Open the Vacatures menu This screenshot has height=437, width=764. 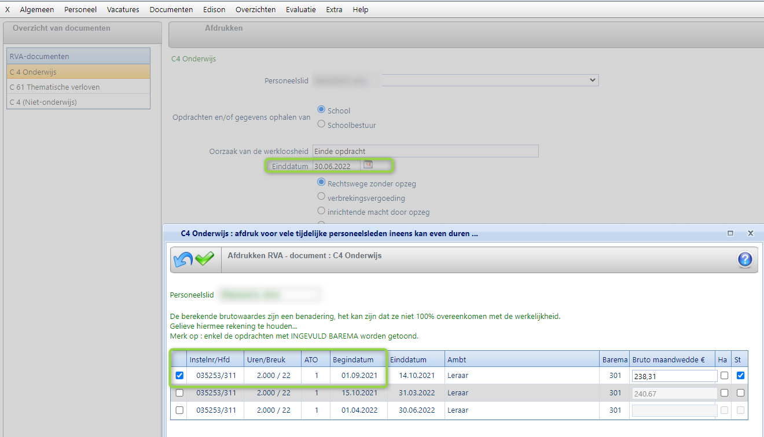coord(123,9)
